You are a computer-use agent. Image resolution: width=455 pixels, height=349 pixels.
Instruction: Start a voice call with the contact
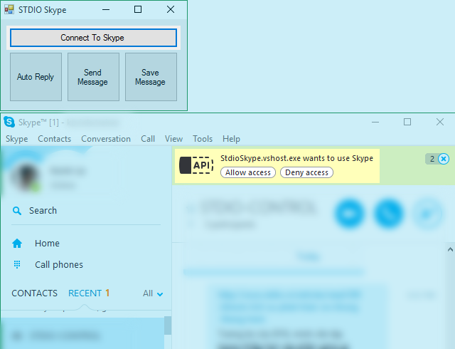point(389,214)
